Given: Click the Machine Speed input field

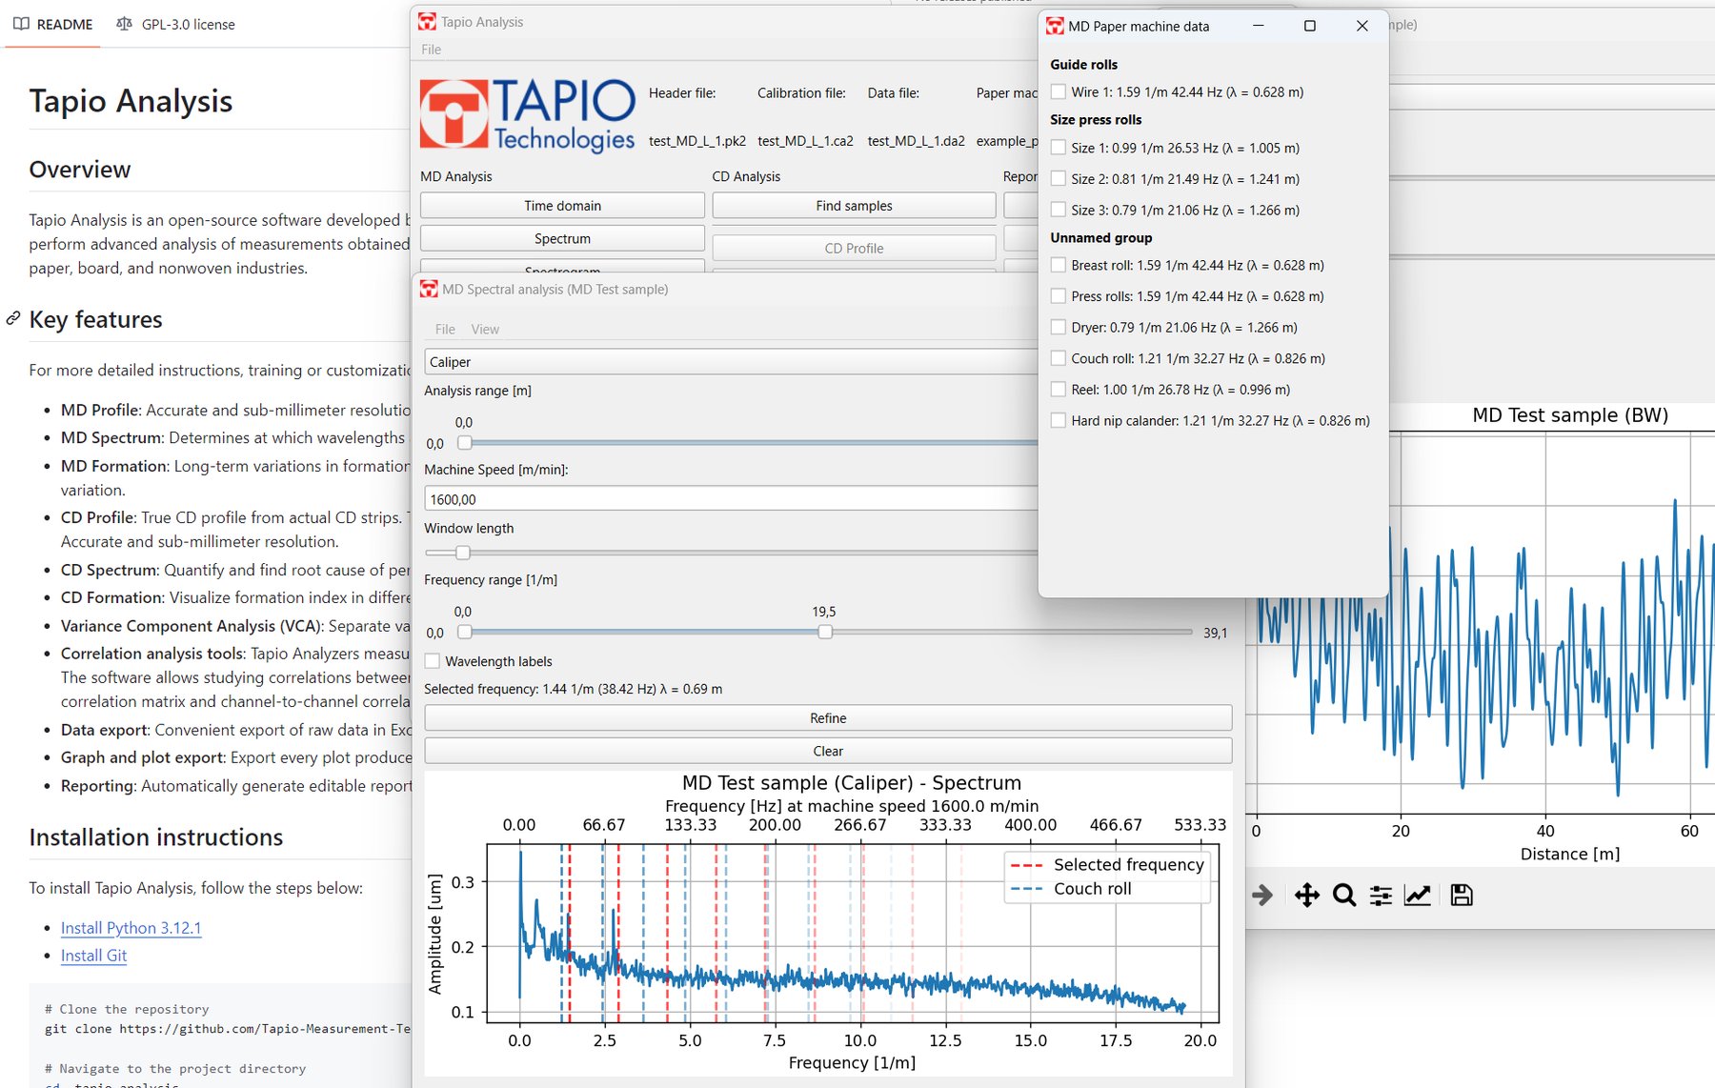Looking at the screenshot, I should point(731,499).
